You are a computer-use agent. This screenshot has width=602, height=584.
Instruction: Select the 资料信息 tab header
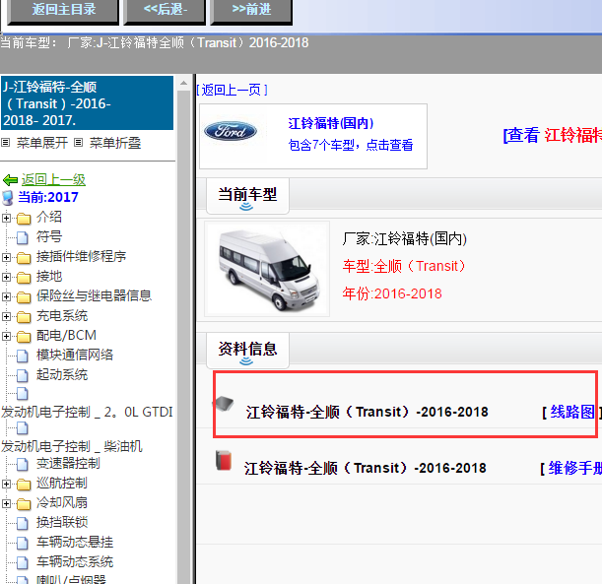click(247, 350)
